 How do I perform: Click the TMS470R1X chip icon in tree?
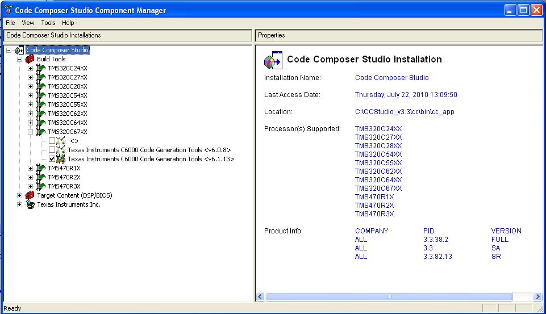pos(41,168)
